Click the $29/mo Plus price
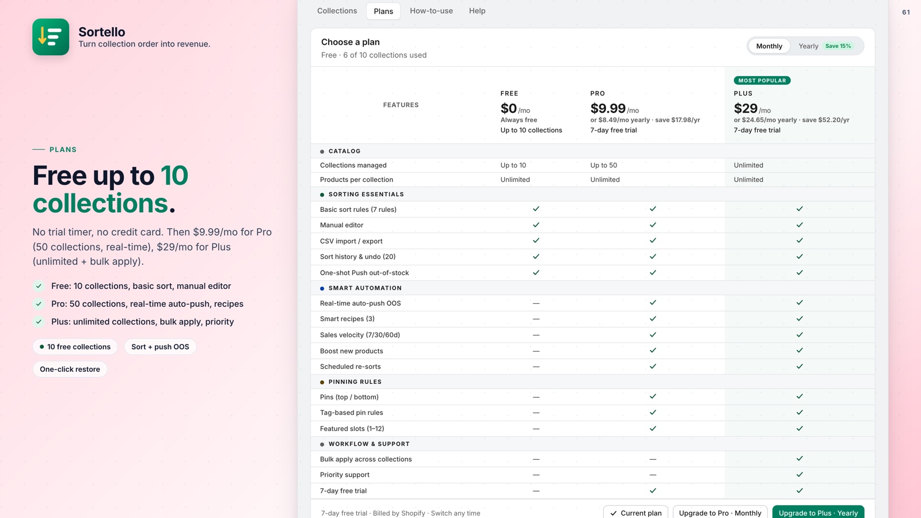921x518 pixels. pyautogui.click(x=752, y=108)
